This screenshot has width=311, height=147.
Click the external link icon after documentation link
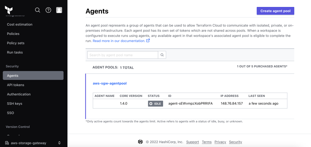point(148,41)
